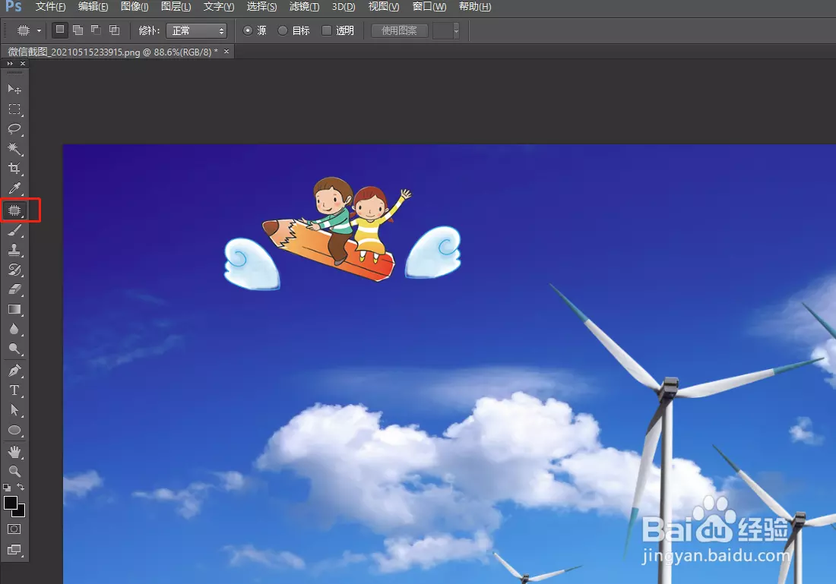This screenshot has width=836, height=584.
Task: Pick the Magic Wand tool
Action: [x=14, y=148]
